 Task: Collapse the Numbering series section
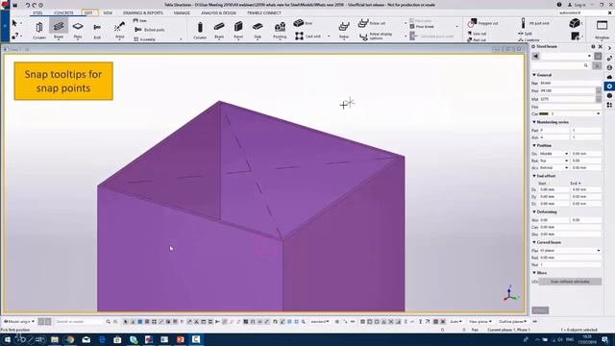[534, 122]
